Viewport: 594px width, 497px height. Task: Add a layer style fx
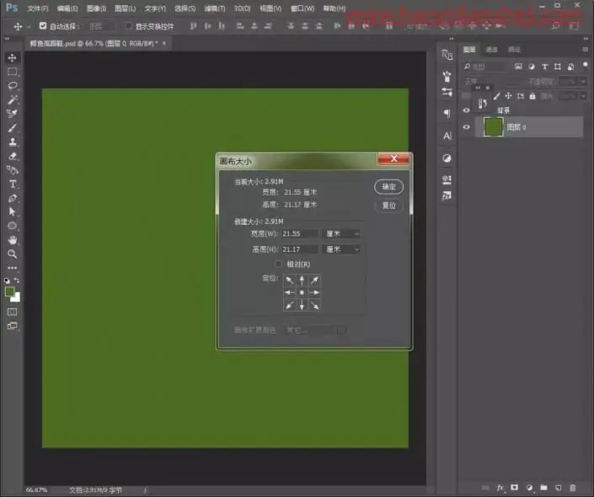(500, 488)
